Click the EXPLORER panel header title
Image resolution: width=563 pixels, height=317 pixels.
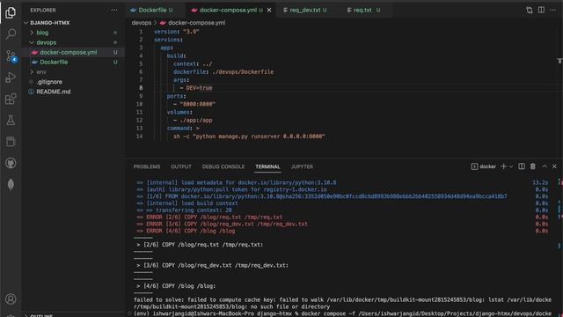tap(43, 10)
